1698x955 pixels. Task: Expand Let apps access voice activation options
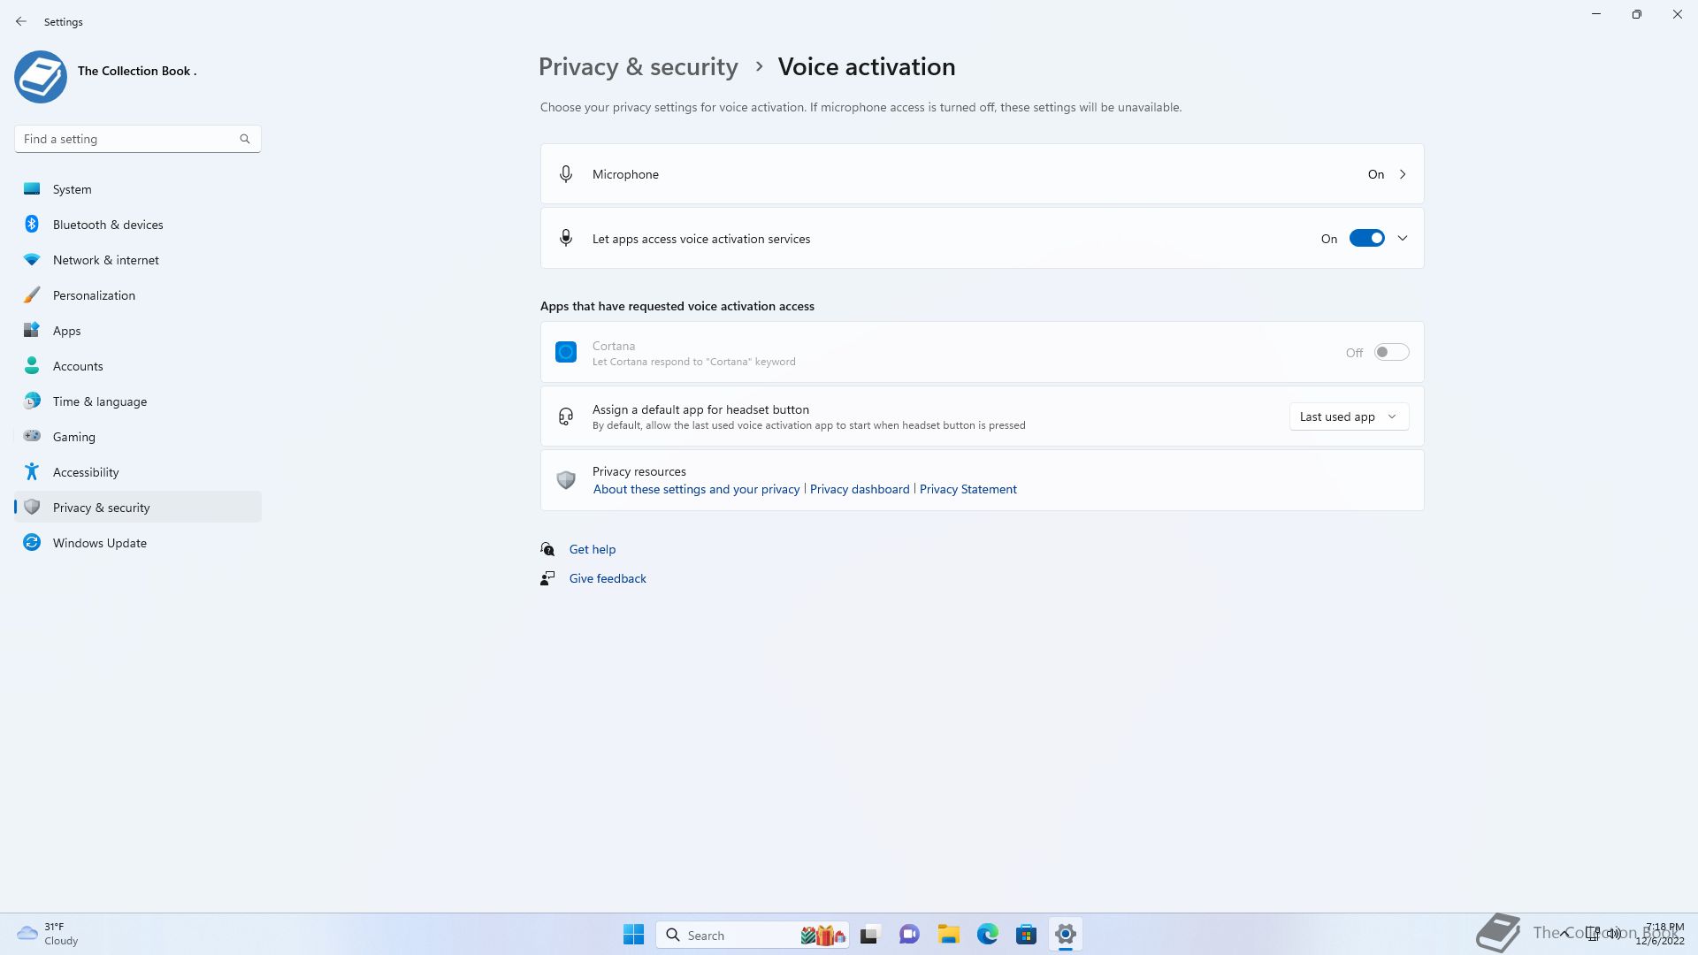pos(1403,239)
